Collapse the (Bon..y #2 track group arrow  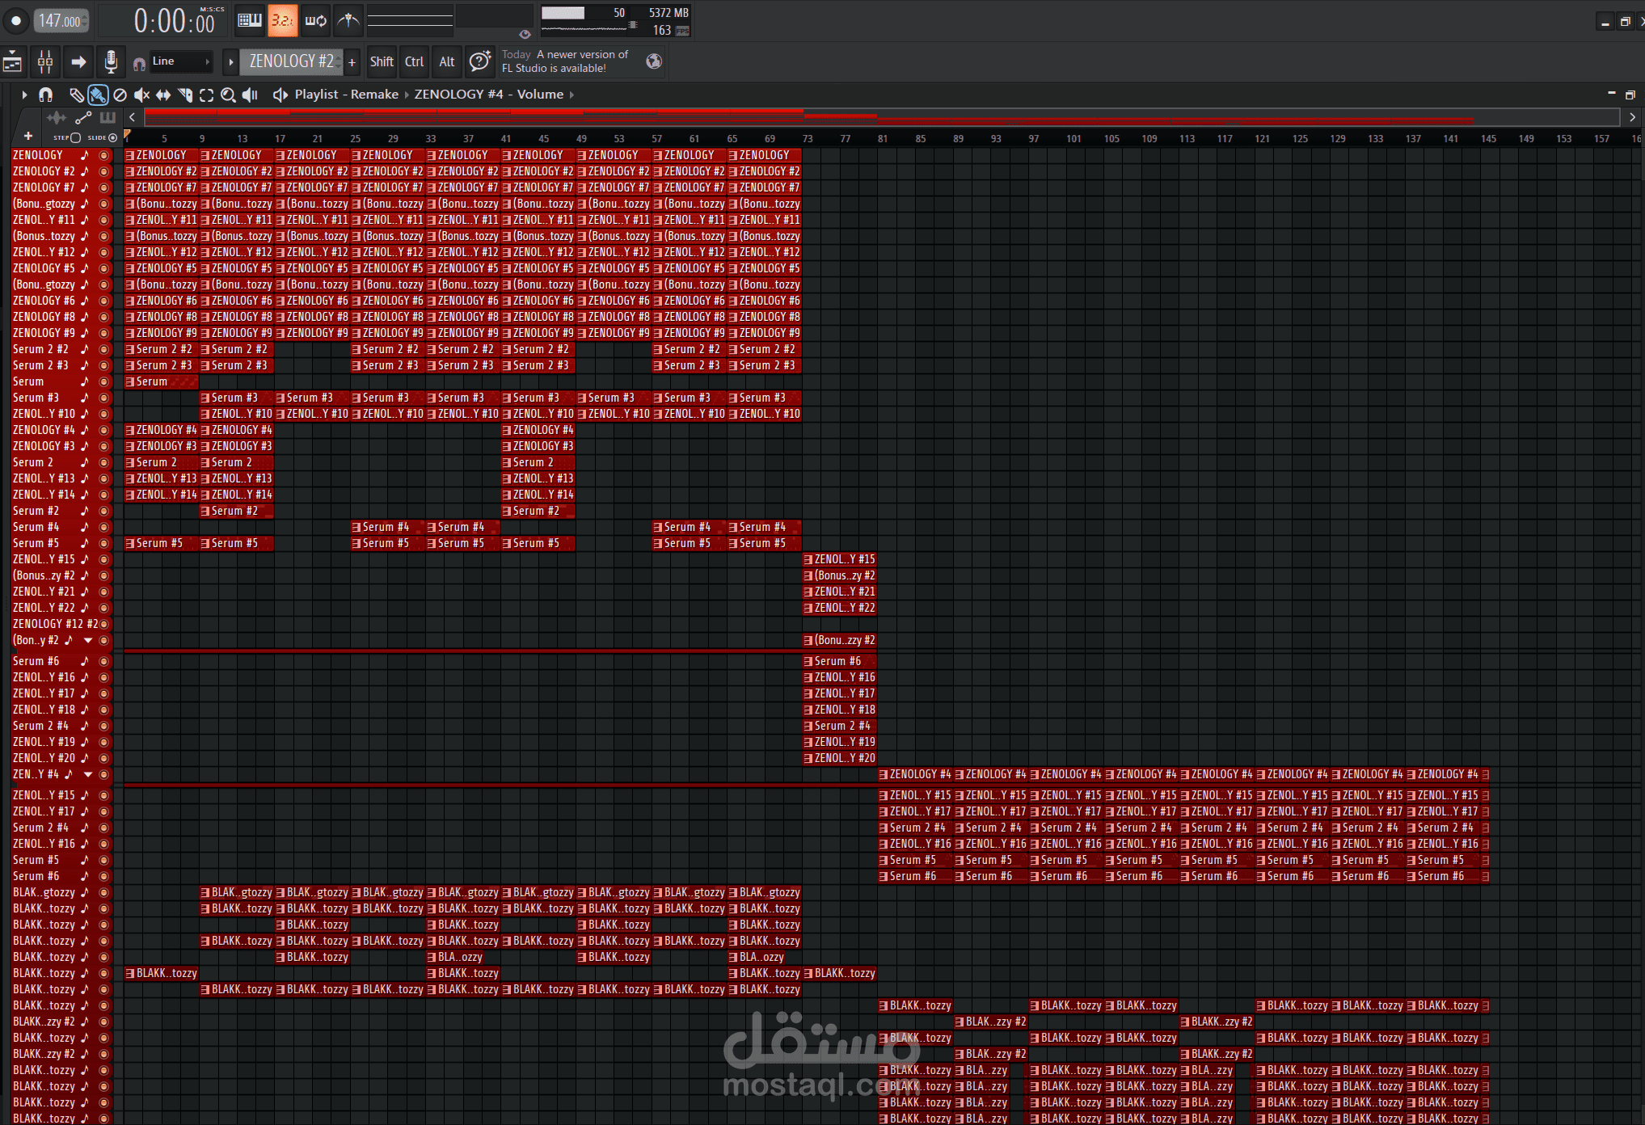click(89, 640)
